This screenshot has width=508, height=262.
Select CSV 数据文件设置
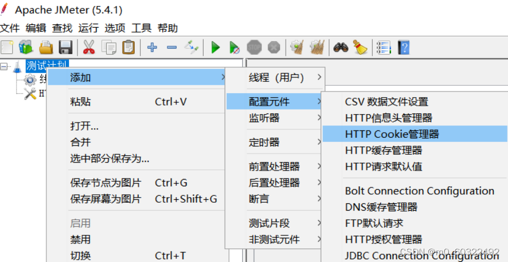[x=415, y=102]
